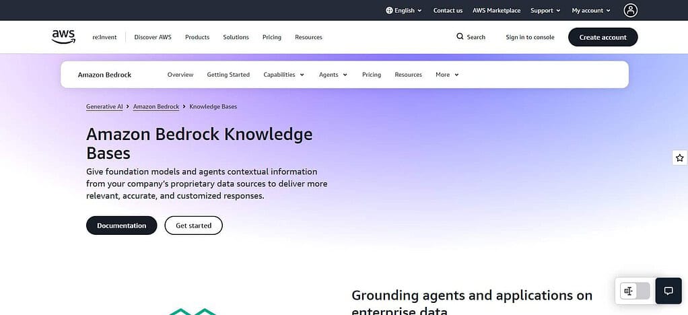Click the globe language icon
688x315 pixels.
tap(389, 11)
